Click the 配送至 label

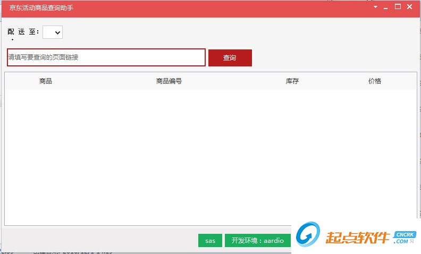click(23, 32)
